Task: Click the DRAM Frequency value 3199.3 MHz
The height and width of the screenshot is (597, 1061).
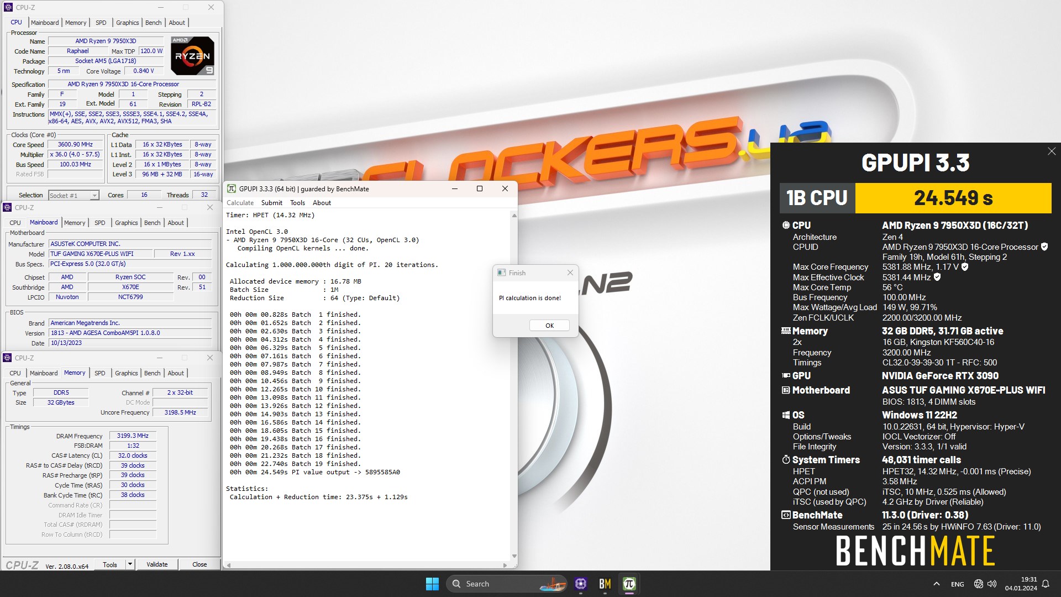Action: [x=133, y=436]
